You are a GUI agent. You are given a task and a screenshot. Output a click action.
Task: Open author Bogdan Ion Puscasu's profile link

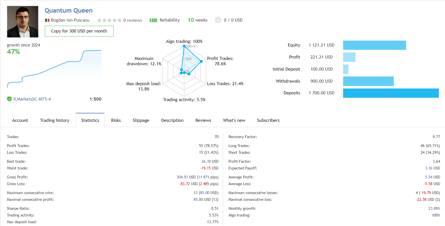(x=70, y=20)
